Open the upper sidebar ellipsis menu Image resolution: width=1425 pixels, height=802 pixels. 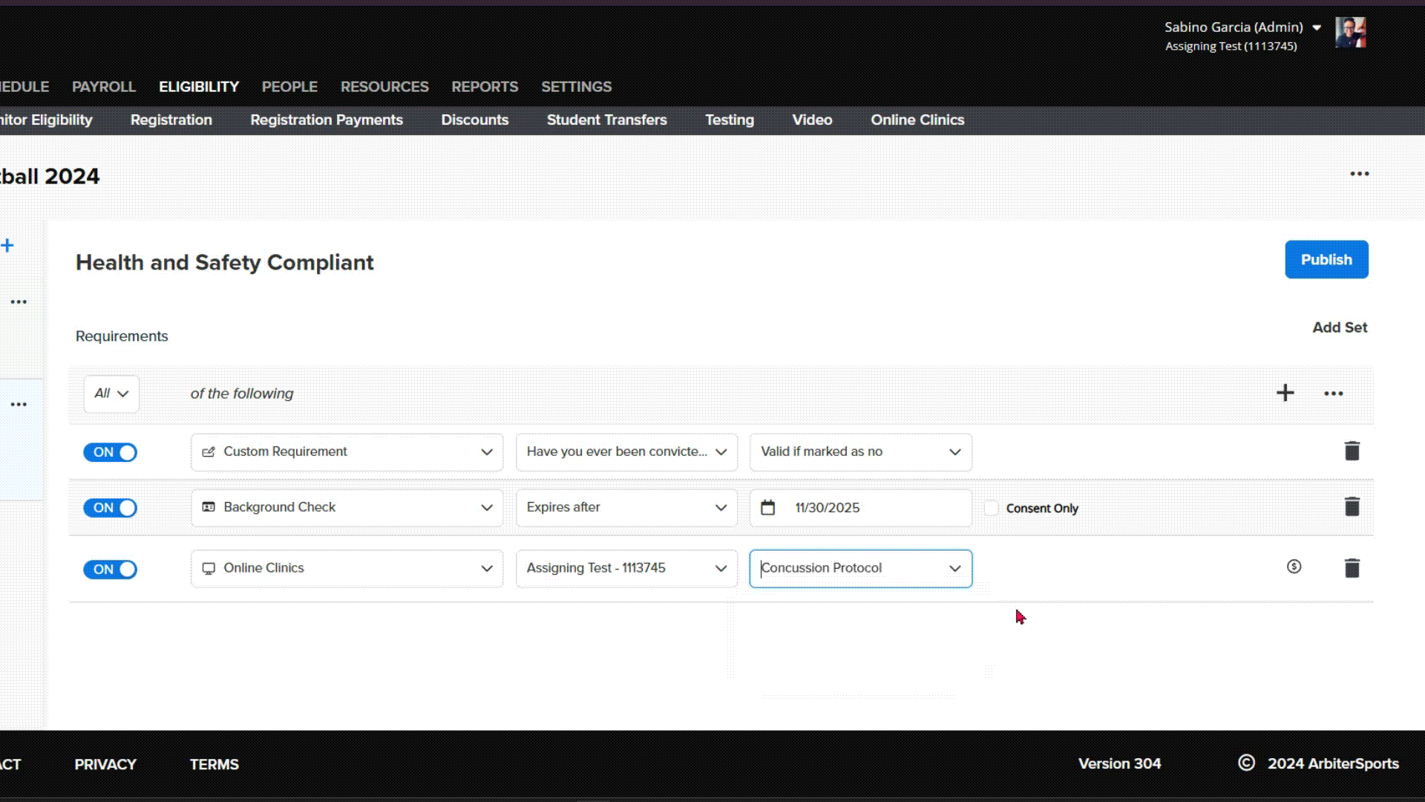(19, 301)
